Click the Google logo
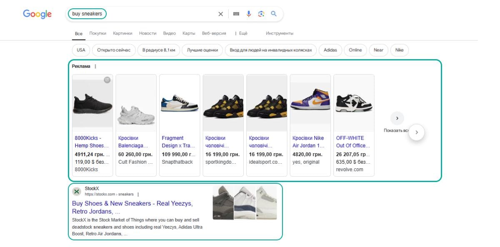The width and height of the screenshot is (500, 247). click(x=37, y=14)
